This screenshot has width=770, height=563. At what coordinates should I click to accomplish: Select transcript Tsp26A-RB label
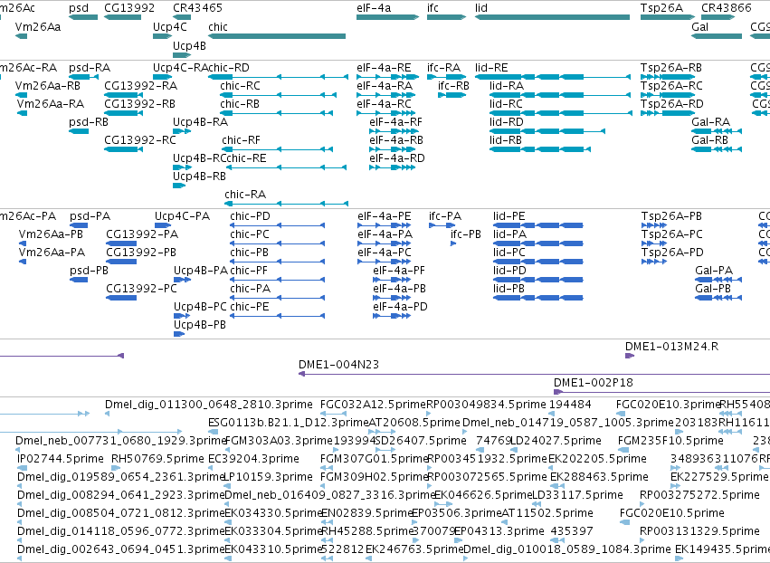tap(671, 67)
